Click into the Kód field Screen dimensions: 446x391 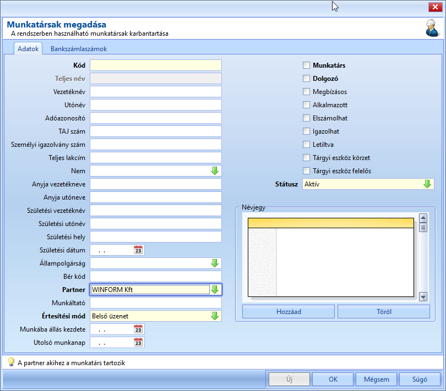pyautogui.click(x=156, y=65)
